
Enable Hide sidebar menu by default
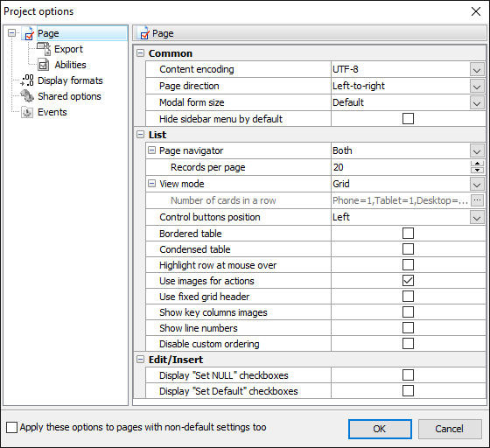[408, 119]
